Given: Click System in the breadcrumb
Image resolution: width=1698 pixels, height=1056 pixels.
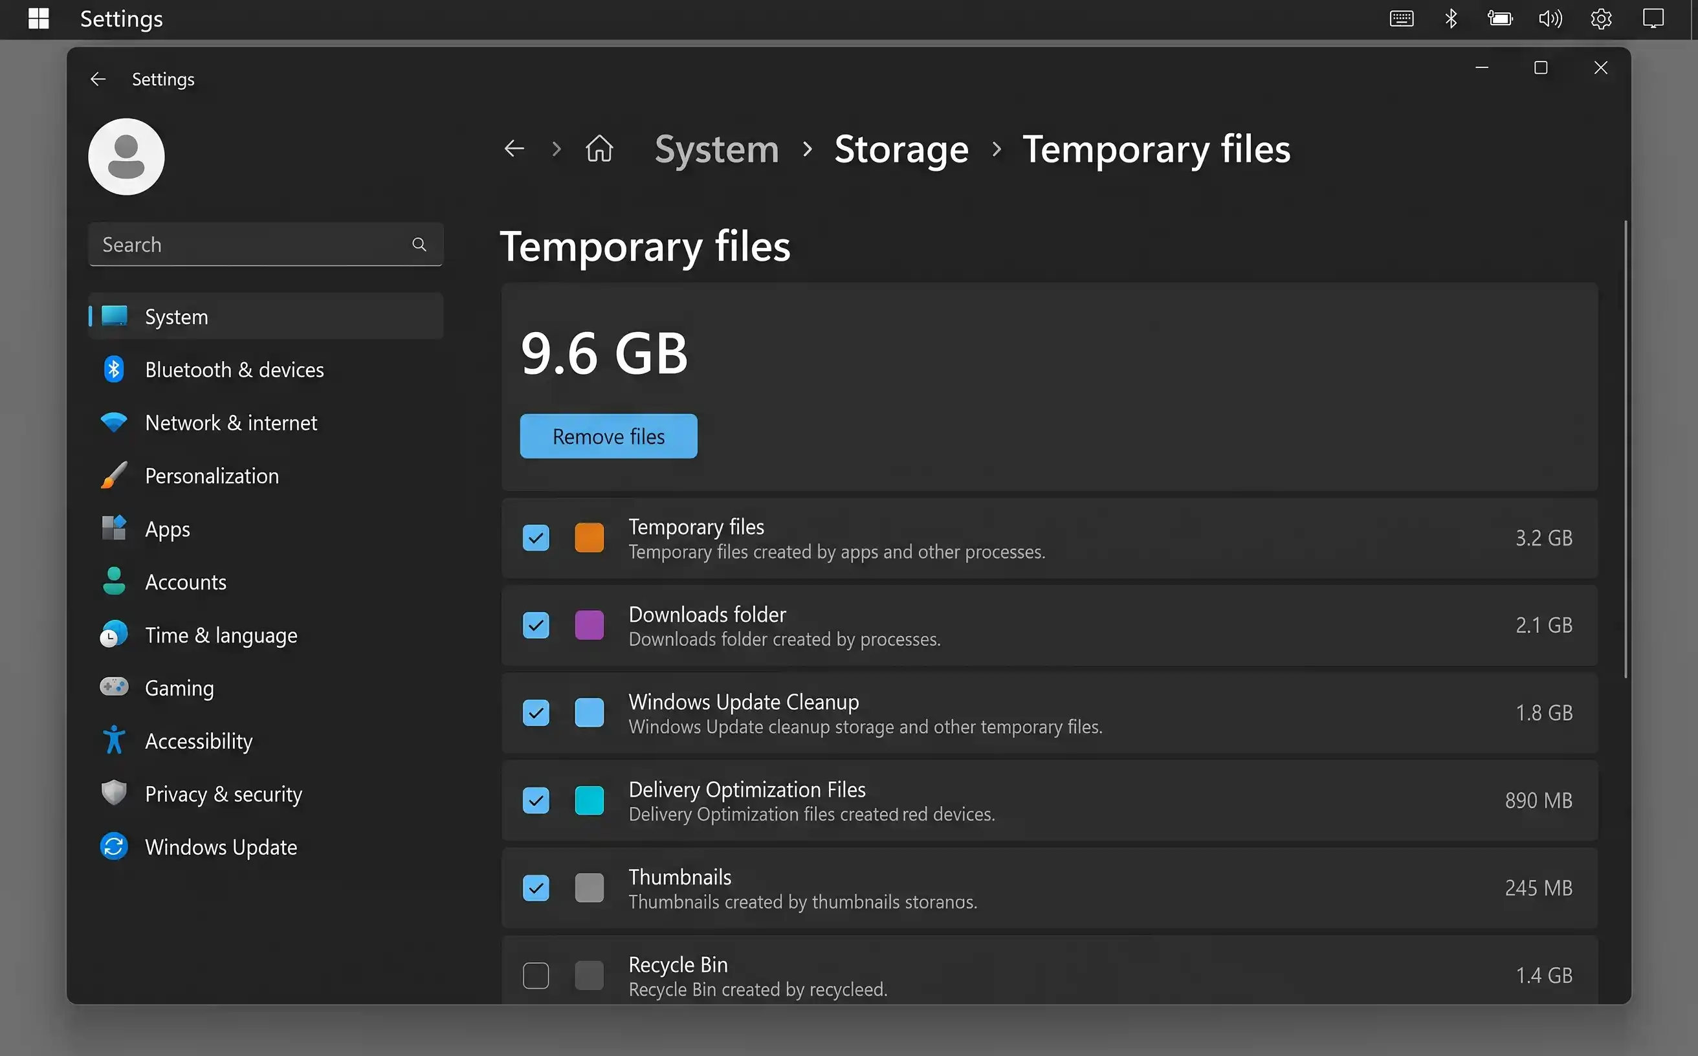Looking at the screenshot, I should [x=716, y=149].
